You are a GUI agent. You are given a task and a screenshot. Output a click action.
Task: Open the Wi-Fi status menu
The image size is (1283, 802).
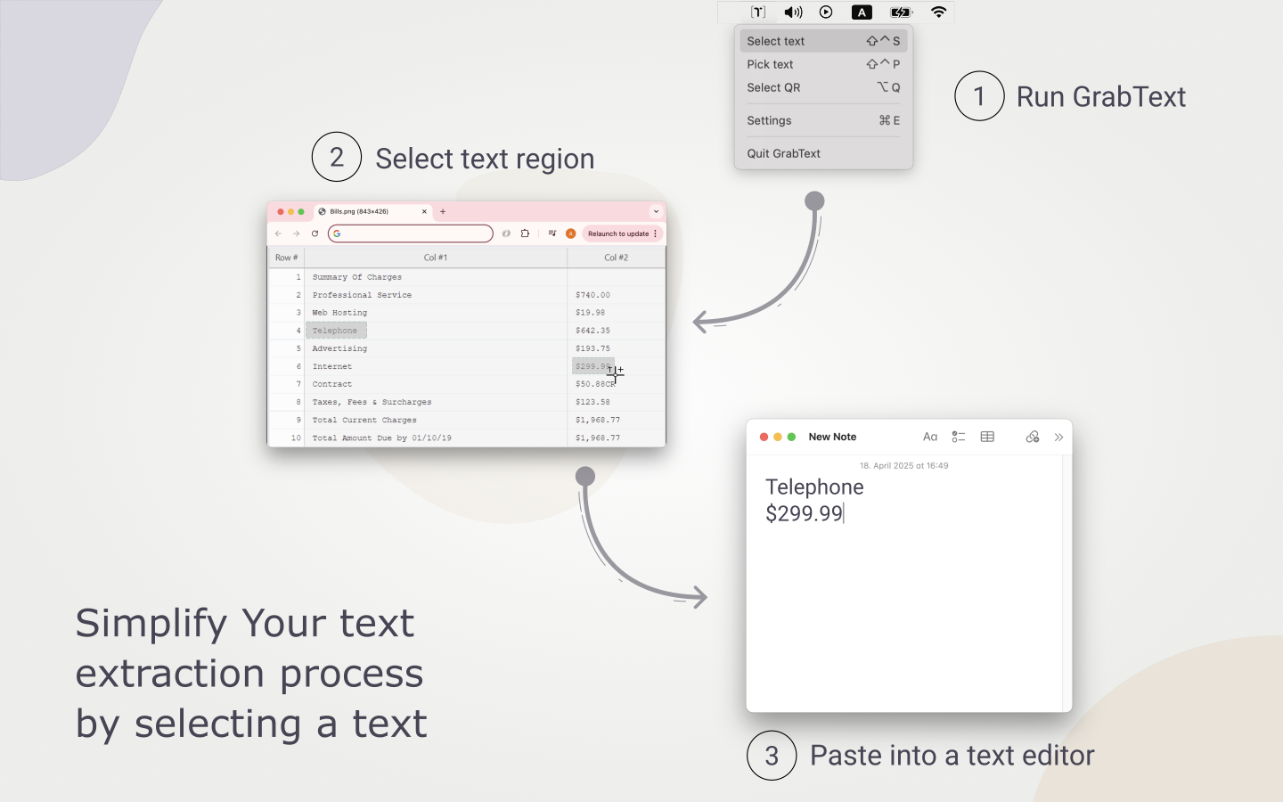(x=938, y=12)
